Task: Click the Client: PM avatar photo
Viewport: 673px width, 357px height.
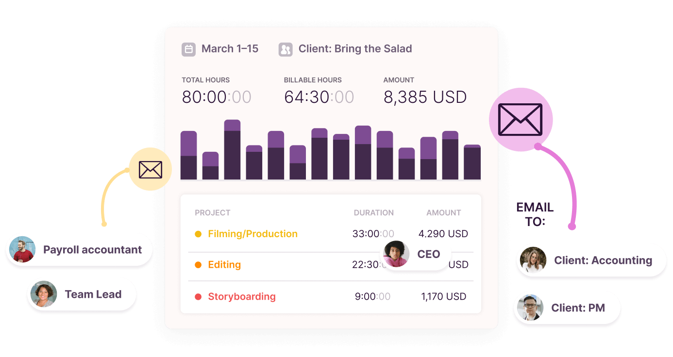Action: coord(530,308)
